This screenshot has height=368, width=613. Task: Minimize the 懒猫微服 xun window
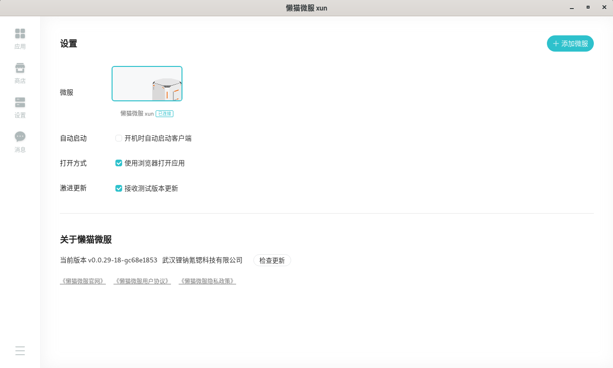click(572, 8)
